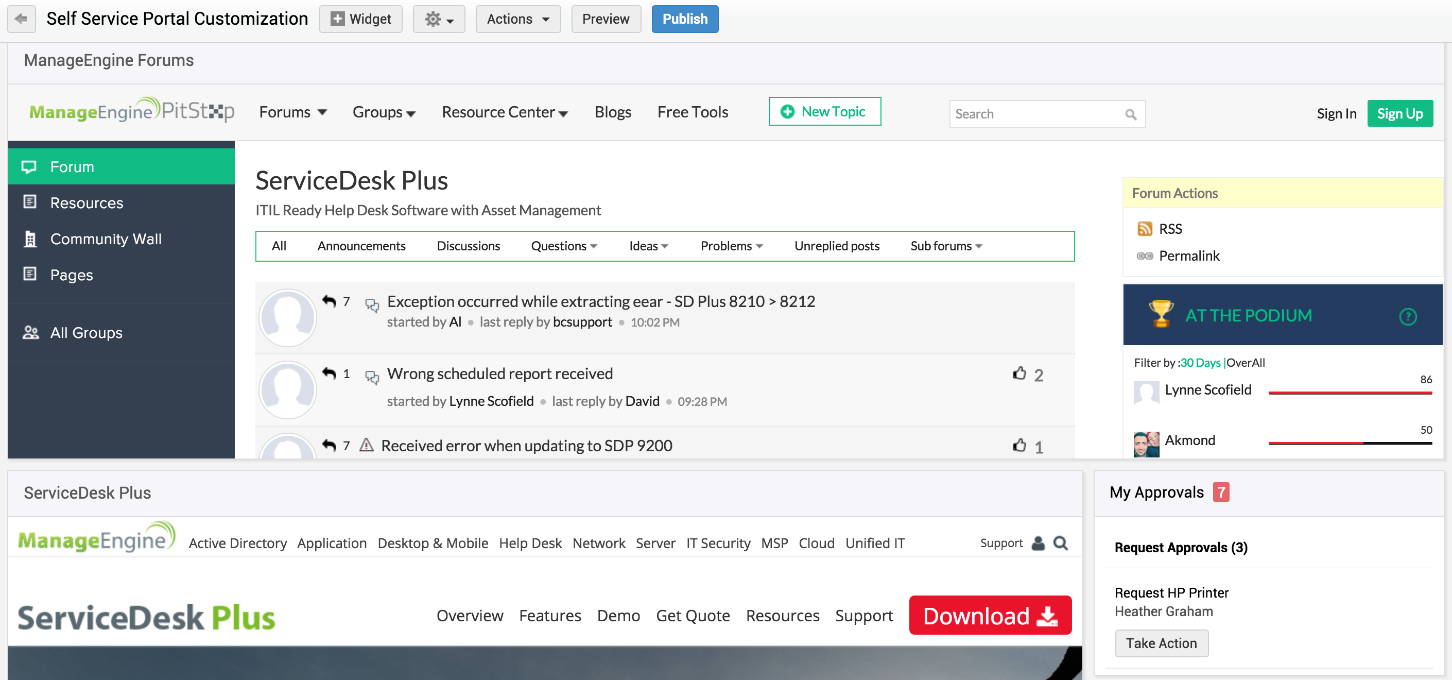Open Exception occurred while extracting topic
Screen dimensions: 1452x680
click(601, 302)
